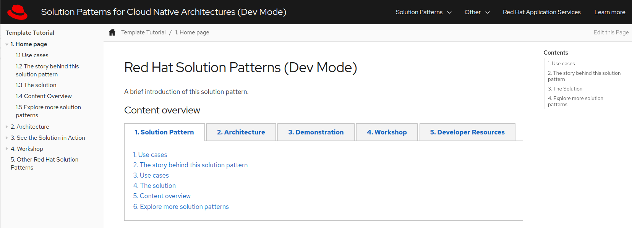Open 1.1 Use cases in sidebar
632x228 pixels.
pyautogui.click(x=32, y=55)
